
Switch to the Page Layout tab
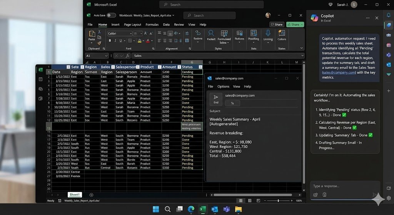coord(132,25)
